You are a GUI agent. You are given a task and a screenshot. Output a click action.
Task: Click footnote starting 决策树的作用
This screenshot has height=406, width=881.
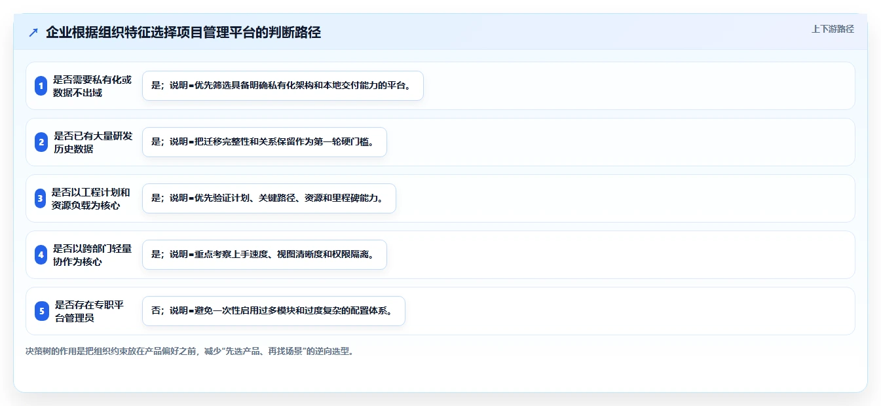pyautogui.click(x=190, y=351)
